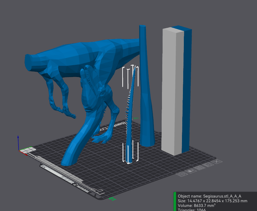The height and width of the screenshot is (211, 257).
Task: Click the green plate number 01
Action: click(113, 199)
